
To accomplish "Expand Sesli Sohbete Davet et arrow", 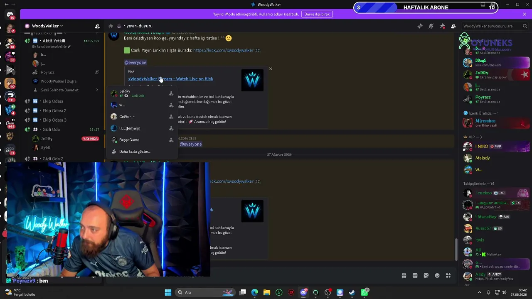I will [97, 90].
